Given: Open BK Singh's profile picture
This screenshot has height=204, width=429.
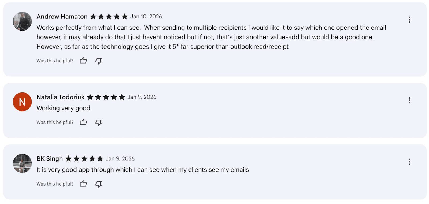Looking at the screenshot, I should pyautogui.click(x=22, y=163).
